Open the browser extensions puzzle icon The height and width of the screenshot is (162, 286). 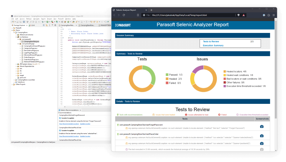pos(269,15)
